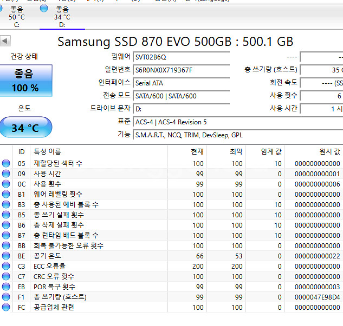Click current value 200 in ECC 오류율 row
Screen dimensions: 343x326
(198, 266)
